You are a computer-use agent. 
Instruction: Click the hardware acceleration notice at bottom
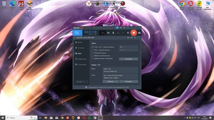pyautogui.click(x=107, y=87)
